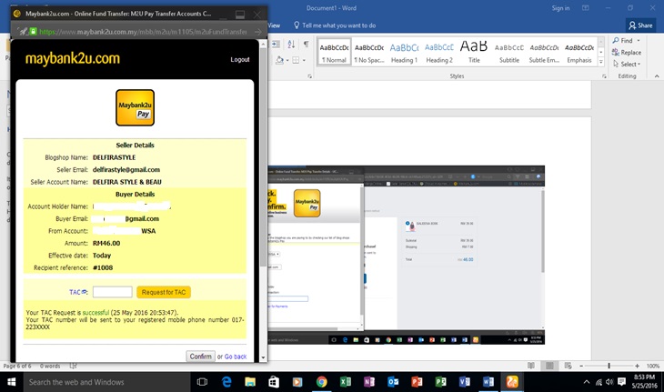
Task: Click the Maybank popup scrollbar down arrow
Action: (263, 357)
